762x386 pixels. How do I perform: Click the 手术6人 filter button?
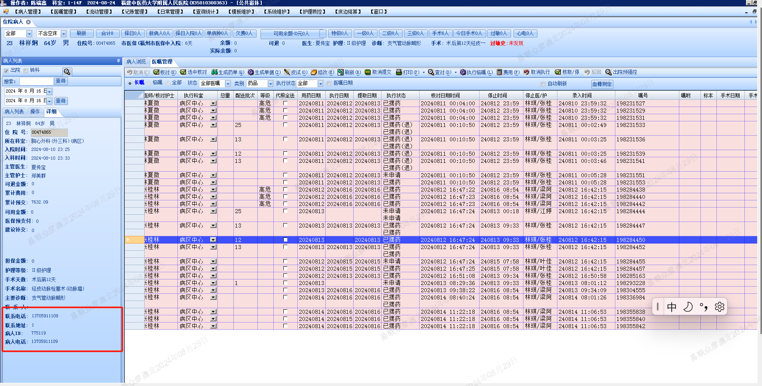click(440, 34)
